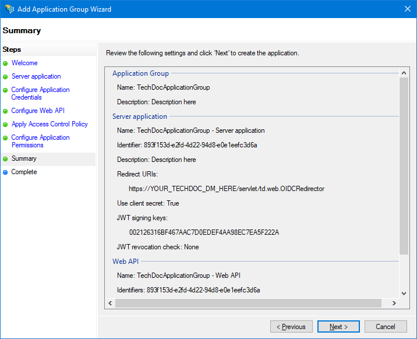Click the Web API Identifiers line
The height and width of the screenshot is (339, 417).
(188, 290)
